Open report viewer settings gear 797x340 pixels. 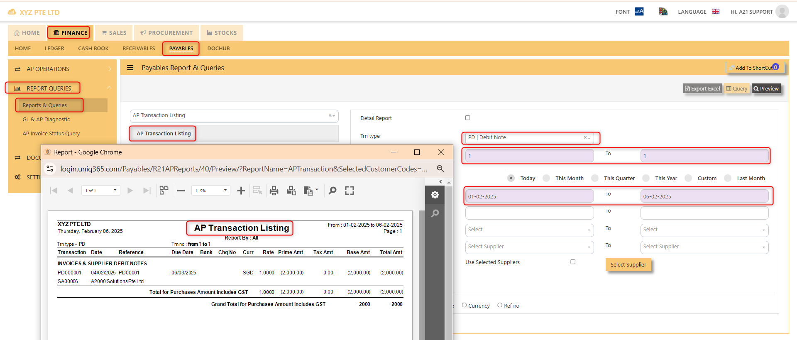[x=435, y=195]
